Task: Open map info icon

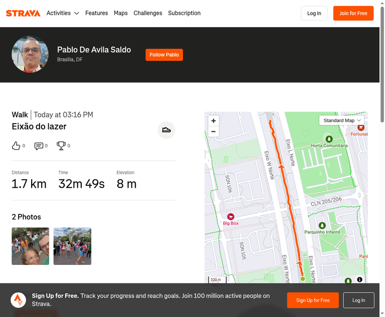Action: (359, 279)
